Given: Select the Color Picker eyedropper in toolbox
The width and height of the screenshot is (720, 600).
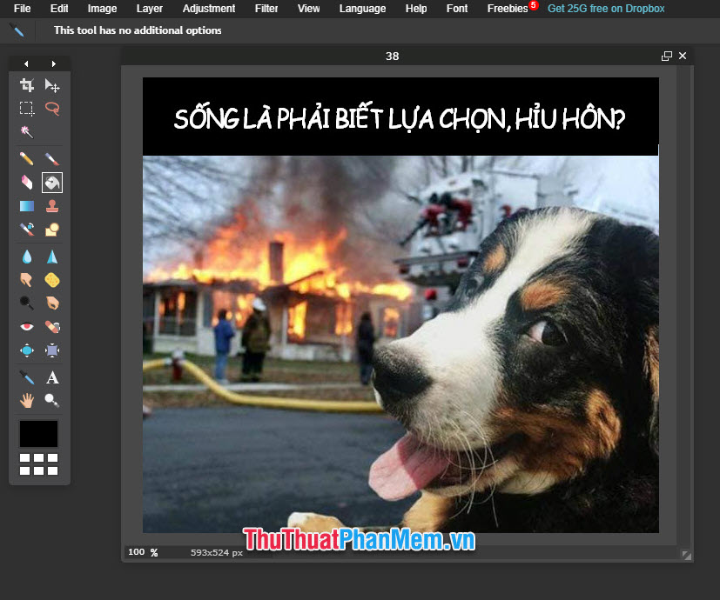Looking at the screenshot, I should [27, 377].
